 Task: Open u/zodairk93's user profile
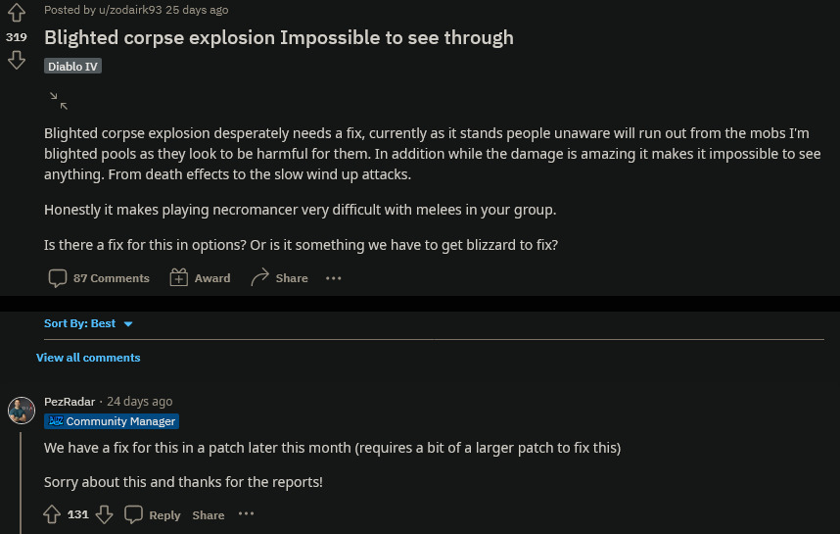[122, 10]
